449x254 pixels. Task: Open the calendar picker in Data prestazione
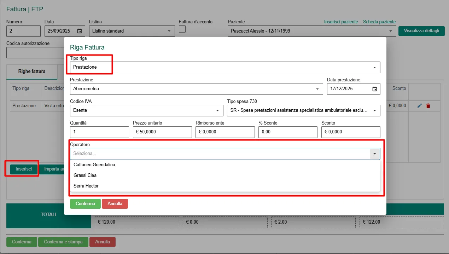[374, 89]
